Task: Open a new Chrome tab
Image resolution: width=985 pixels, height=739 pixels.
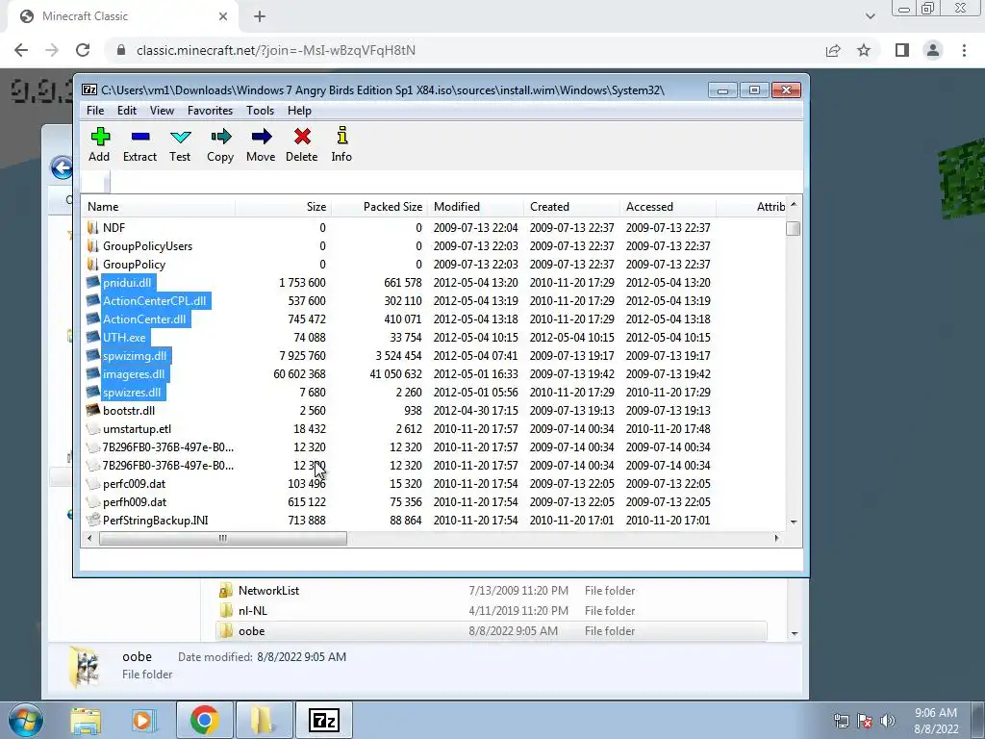Action: [x=260, y=16]
